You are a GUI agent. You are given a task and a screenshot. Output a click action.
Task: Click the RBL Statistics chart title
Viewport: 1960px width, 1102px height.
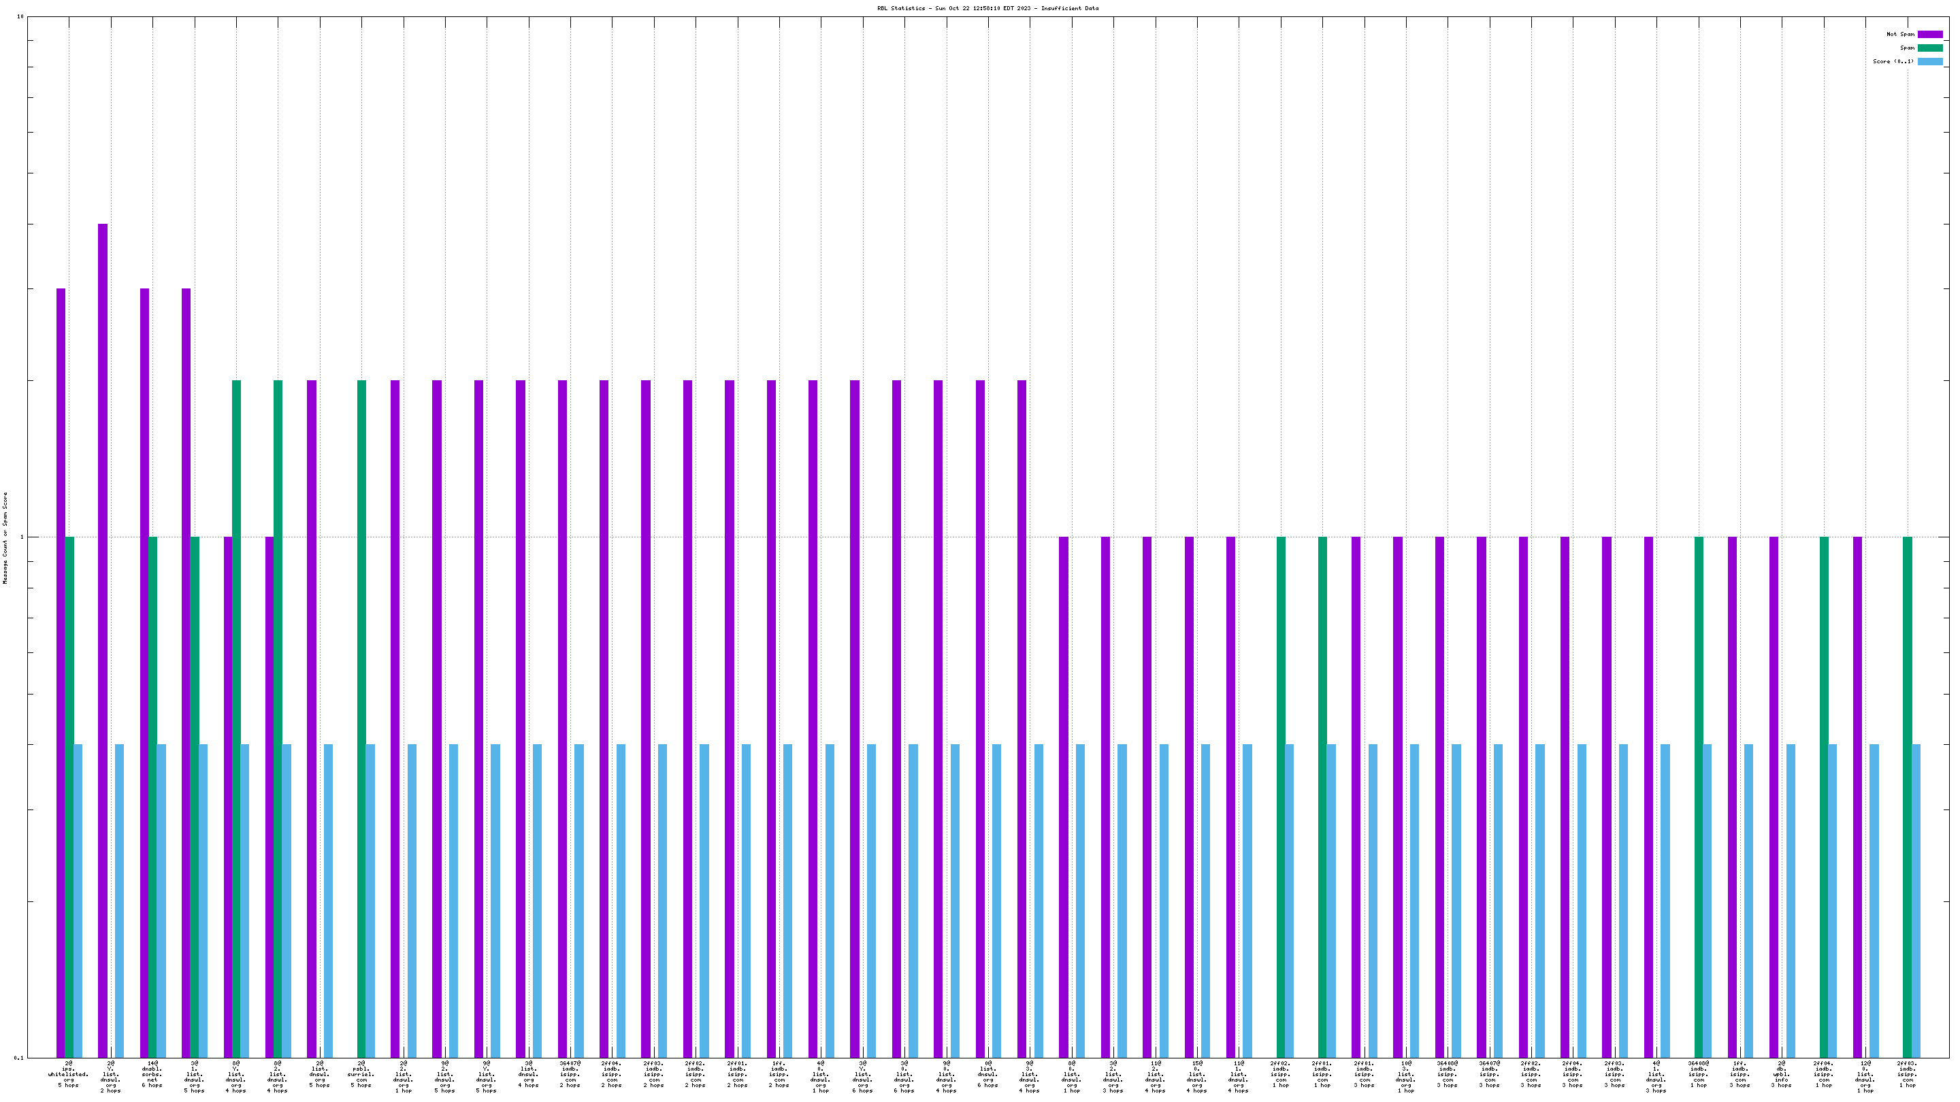(x=987, y=8)
